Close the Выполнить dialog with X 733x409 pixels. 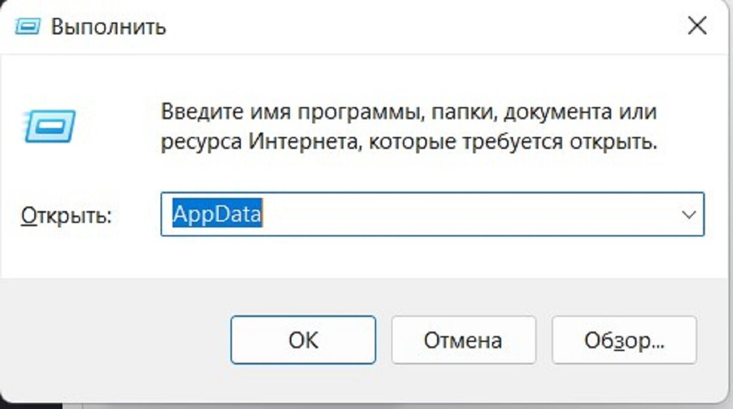697,26
